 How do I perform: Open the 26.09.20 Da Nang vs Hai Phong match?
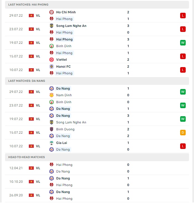point(97,195)
